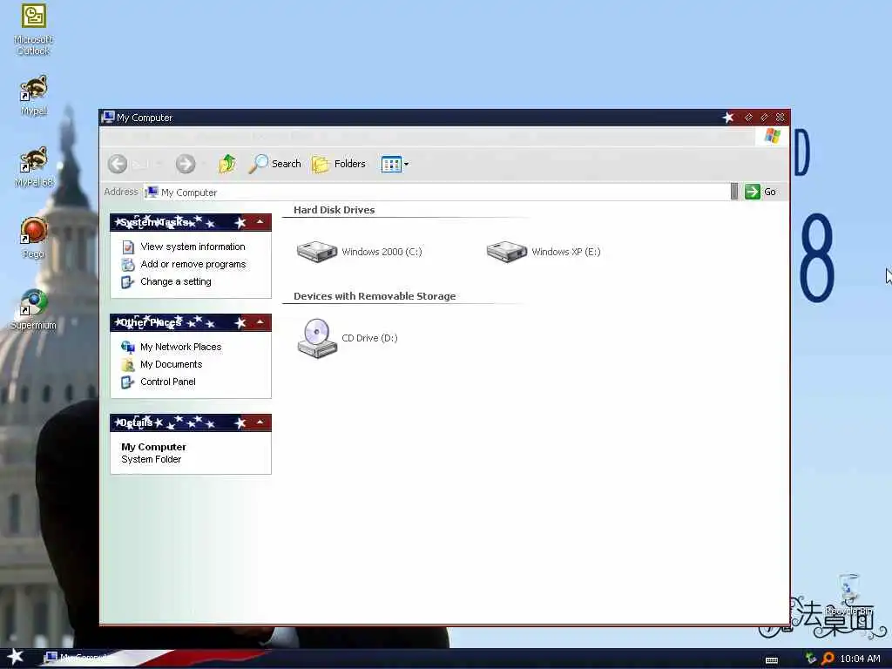Click View system information link
The height and width of the screenshot is (669, 892).
[193, 247]
